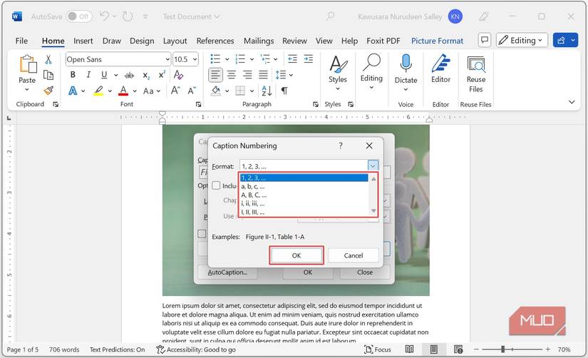Decrease paragraph indent
This screenshot has height=358, width=588.
tap(292, 59)
